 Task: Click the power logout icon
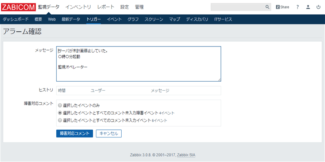coord(318,7)
